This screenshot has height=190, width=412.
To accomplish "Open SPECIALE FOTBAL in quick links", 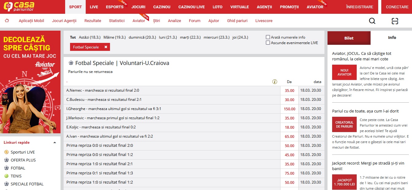I will (27, 184).
